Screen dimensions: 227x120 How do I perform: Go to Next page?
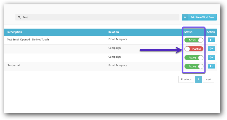(x=208, y=80)
